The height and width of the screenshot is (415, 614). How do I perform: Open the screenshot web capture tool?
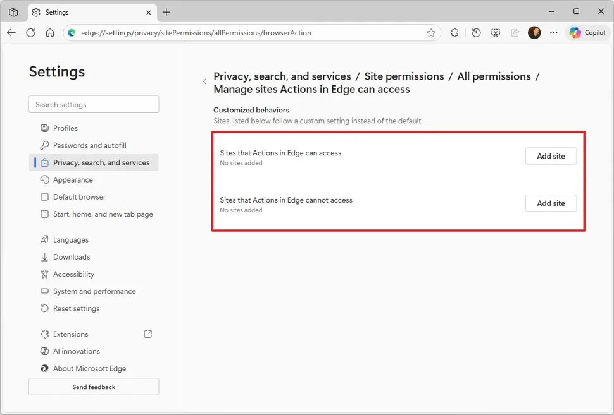(x=496, y=32)
